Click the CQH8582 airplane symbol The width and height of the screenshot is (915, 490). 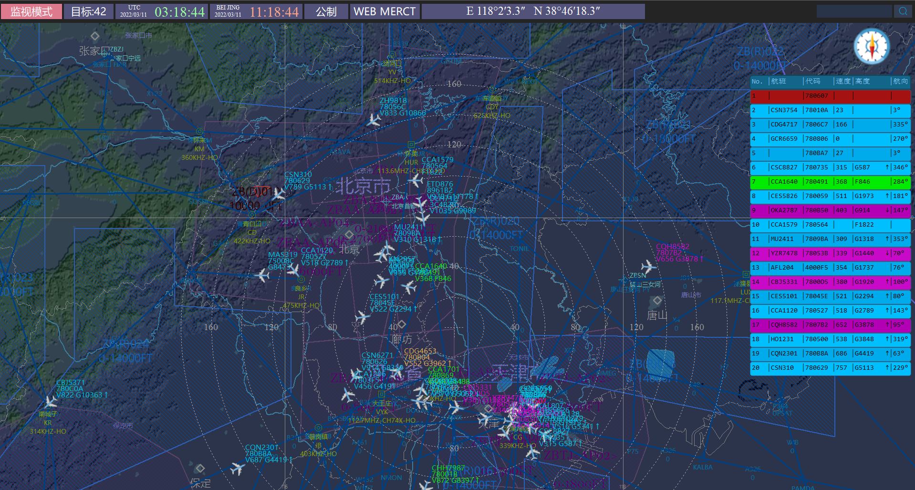pyautogui.click(x=648, y=266)
